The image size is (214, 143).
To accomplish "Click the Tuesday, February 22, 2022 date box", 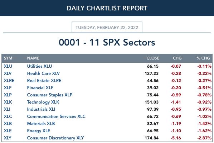I will 107,27.
